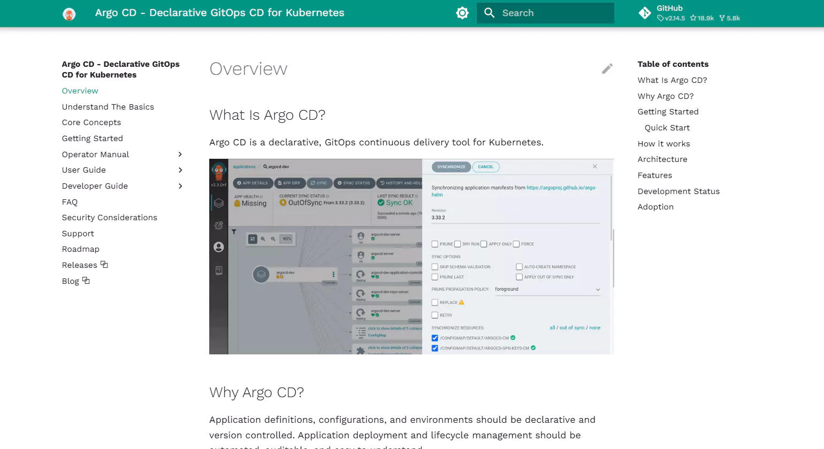This screenshot has width=824, height=449.
Task: Expand the User Guide section
Action: point(180,170)
